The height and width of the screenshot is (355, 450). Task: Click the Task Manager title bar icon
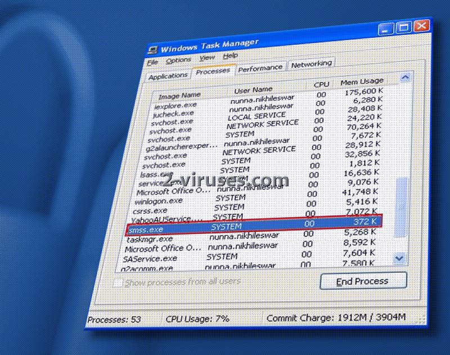(x=153, y=50)
